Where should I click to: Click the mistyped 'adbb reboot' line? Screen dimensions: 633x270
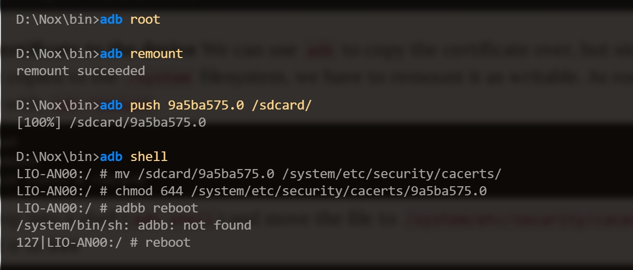[x=107, y=208]
